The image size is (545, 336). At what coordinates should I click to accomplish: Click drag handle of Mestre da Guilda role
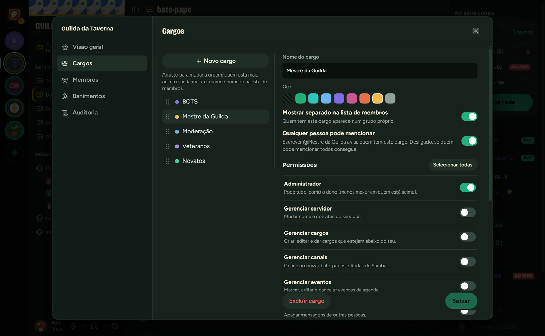pyautogui.click(x=167, y=117)
